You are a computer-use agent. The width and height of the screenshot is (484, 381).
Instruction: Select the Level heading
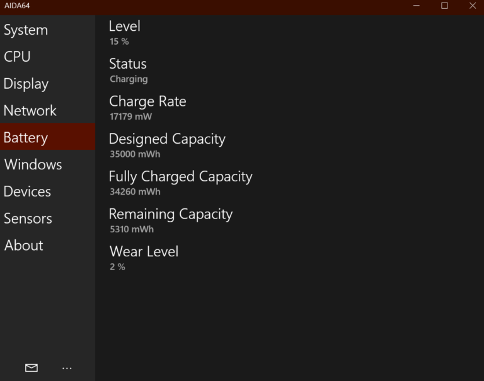pyautogui.click(x=125, y=26)
